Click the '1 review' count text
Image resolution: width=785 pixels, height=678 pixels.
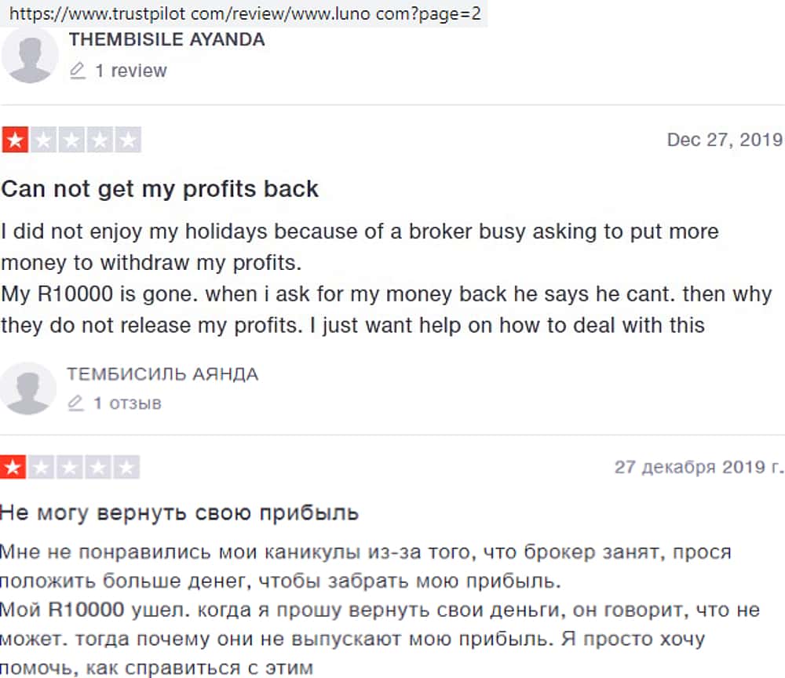tap(130, 71)
